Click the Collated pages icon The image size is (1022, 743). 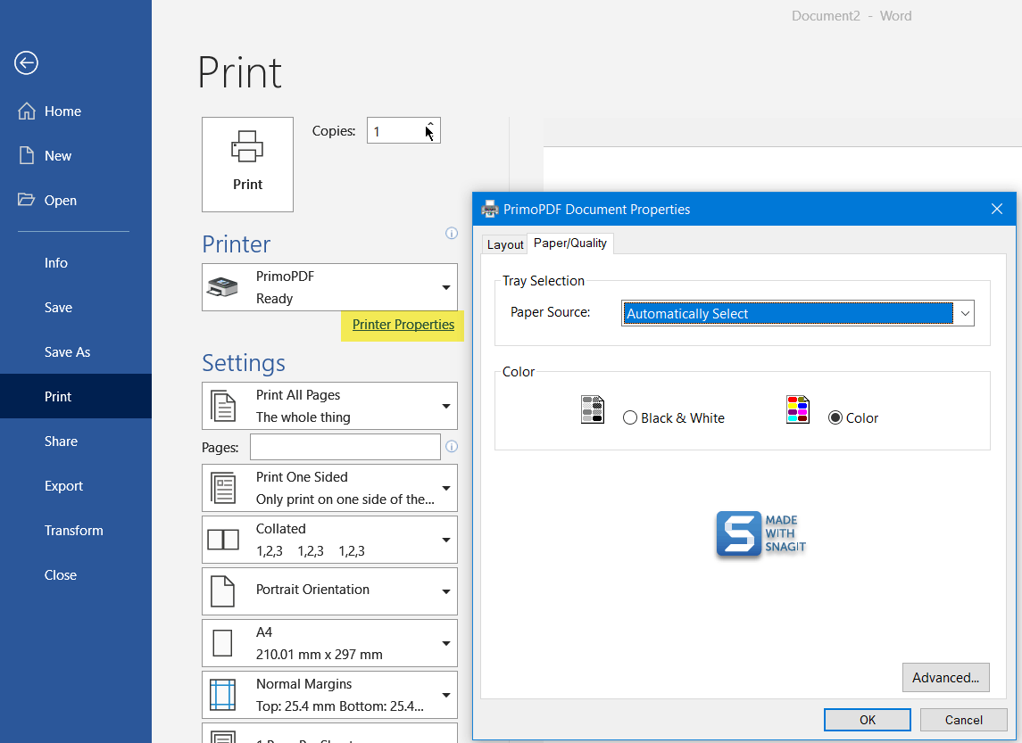pos(223,539)
